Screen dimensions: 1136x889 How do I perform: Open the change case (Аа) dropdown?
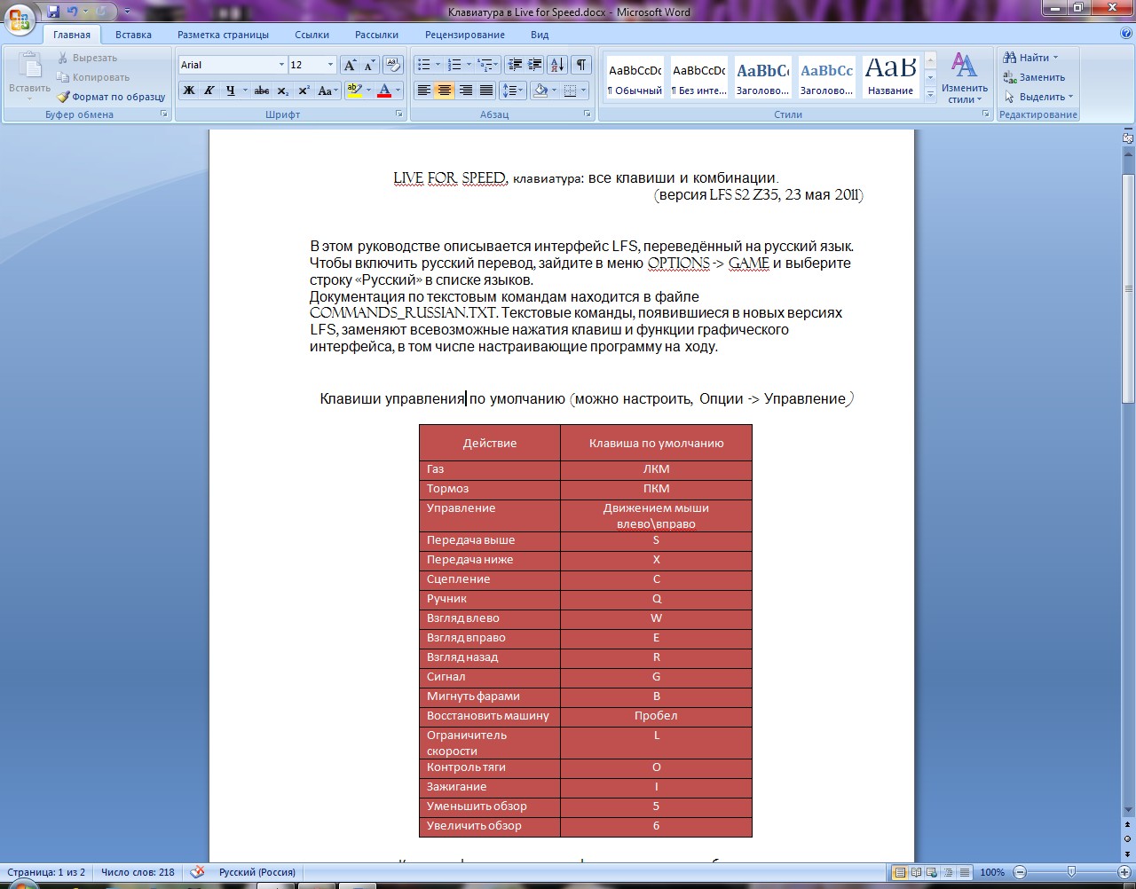pyautogui.click(x=327, y=90)
